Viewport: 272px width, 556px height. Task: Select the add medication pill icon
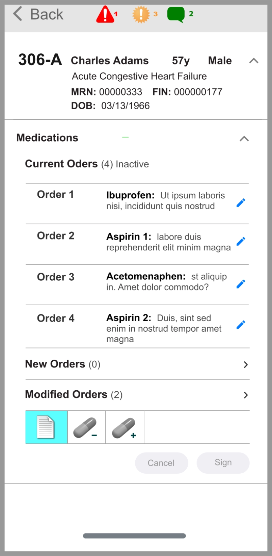(125, 428)
